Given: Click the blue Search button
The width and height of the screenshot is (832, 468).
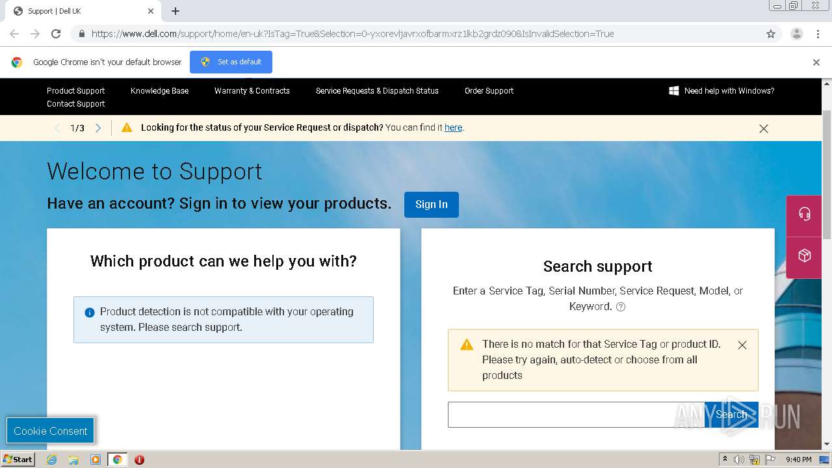Looking at the screenshot, I should tap(731, 415).
